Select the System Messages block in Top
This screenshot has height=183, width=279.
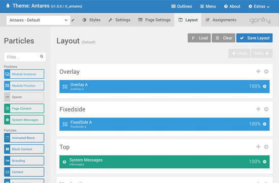click(x=164, y=162)
